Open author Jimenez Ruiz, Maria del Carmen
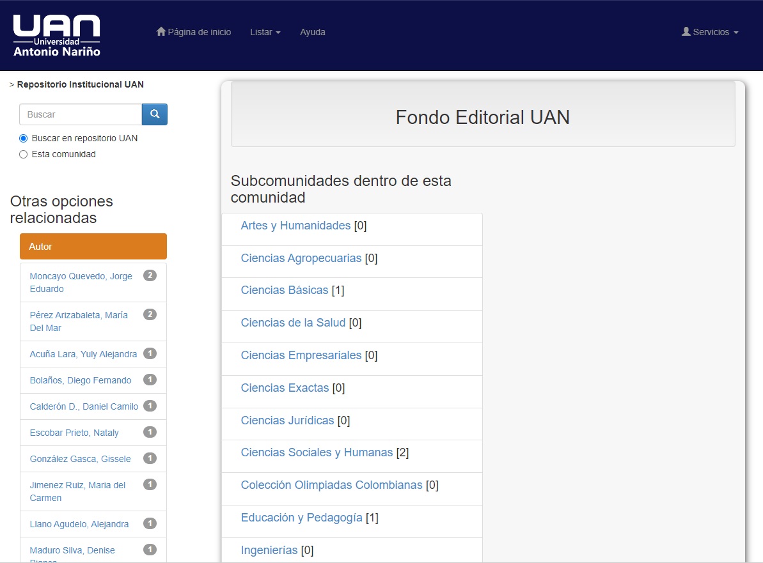763x563 pixels. tap(77, 491)
